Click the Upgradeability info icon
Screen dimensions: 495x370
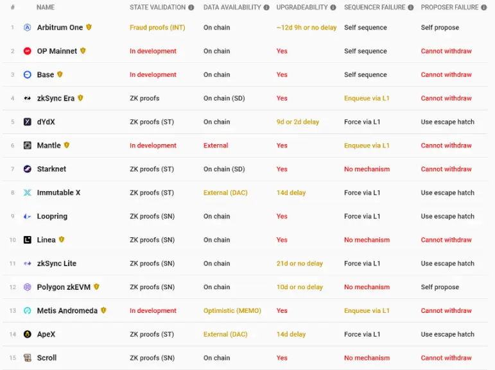coord(333,8)
